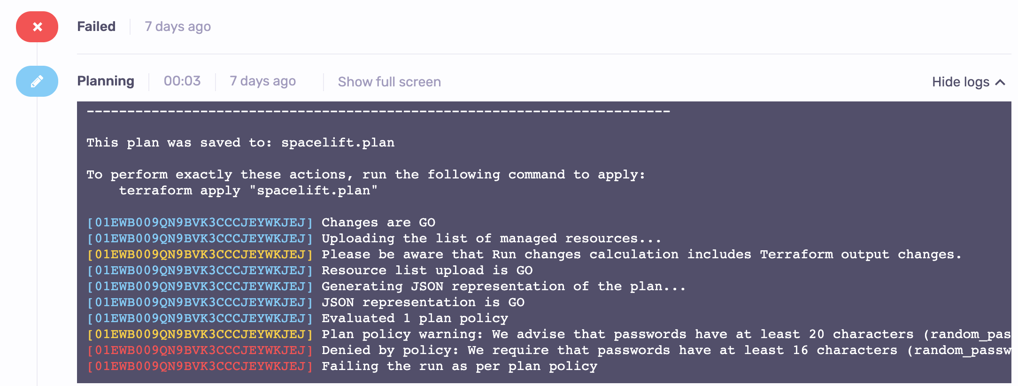The height and width of the screenshot is (386, 1018).
Task: Click the Hide logs label
Action: (x=960, y=82)
